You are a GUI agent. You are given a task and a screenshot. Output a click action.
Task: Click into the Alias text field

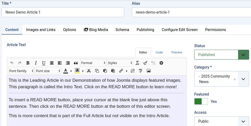tap(191, 12)
